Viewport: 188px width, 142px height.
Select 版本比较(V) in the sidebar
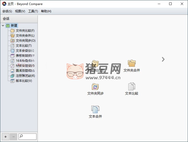pyautogui.click(x=24, y=81)
